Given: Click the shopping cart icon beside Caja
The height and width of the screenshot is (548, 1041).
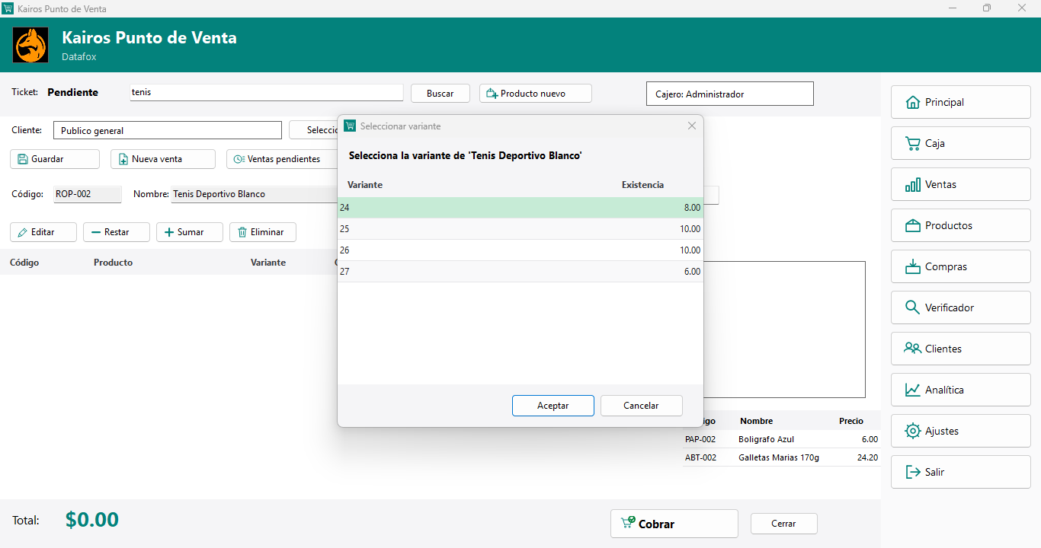Looking at the screenshot, I should [912, 143].
